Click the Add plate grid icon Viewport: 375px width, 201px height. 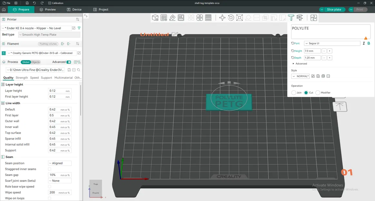pos(164,18)
